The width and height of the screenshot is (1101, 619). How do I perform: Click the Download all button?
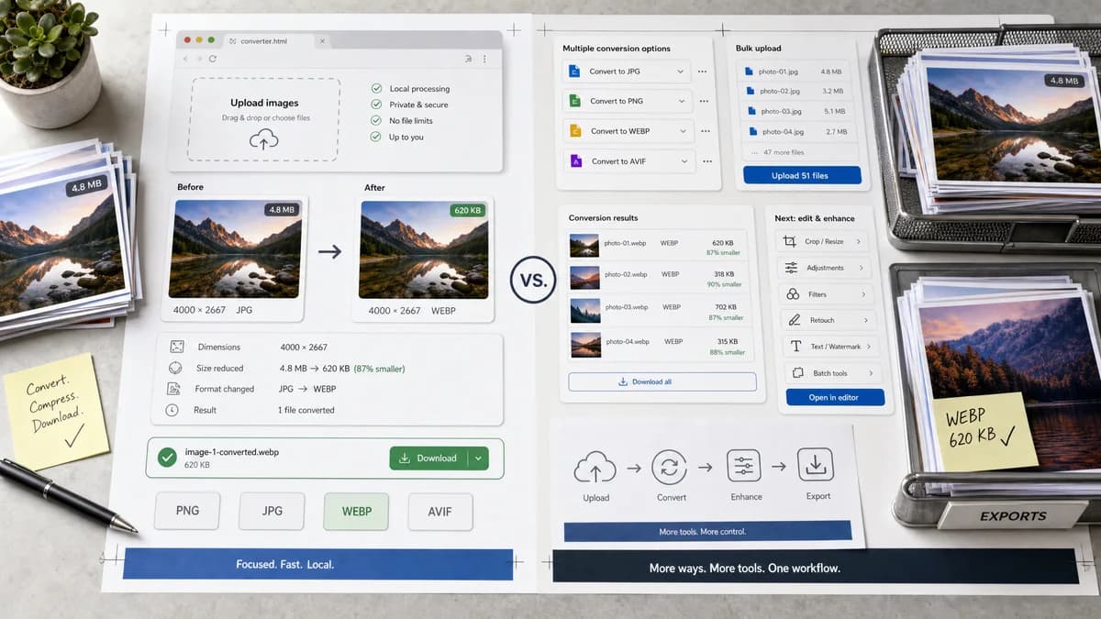(662, 381)
